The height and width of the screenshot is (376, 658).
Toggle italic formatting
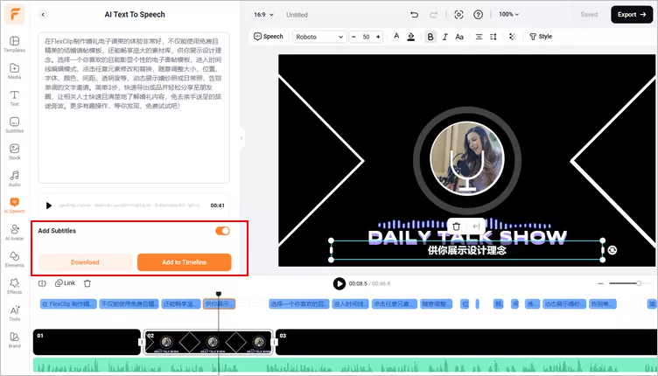click(x=444, y=37)
